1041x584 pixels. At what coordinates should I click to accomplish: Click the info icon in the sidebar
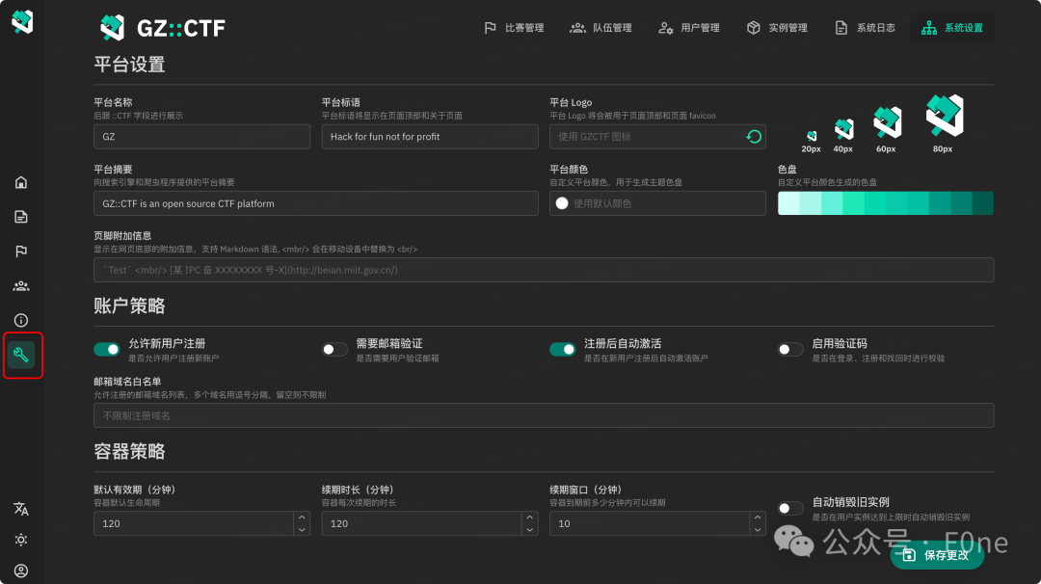pyautogui.click(x=21, y=320)
